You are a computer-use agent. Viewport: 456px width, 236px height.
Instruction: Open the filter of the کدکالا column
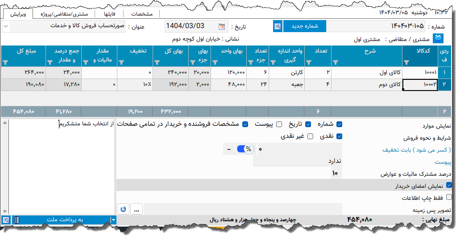(x=406, y=62)
